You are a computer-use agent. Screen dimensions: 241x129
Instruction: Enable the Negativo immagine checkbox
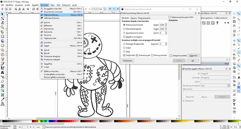coord(124,37)
